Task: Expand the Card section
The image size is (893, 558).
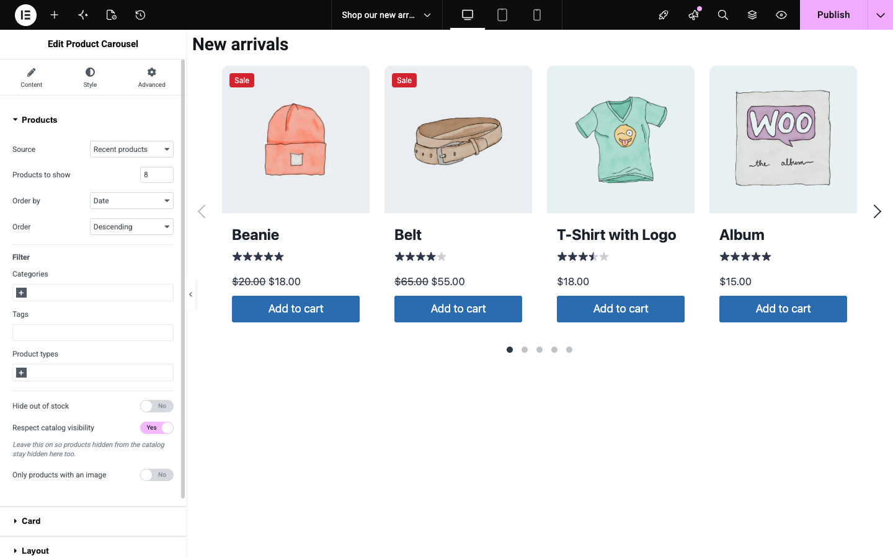Action: (93, 521)
